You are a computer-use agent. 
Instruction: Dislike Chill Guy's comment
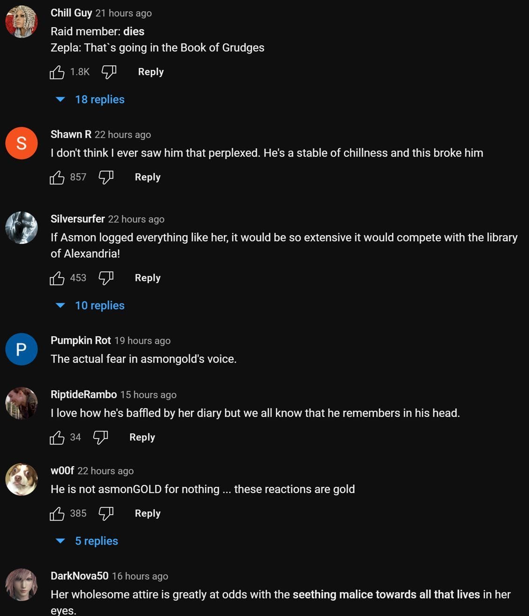[109, 72]
